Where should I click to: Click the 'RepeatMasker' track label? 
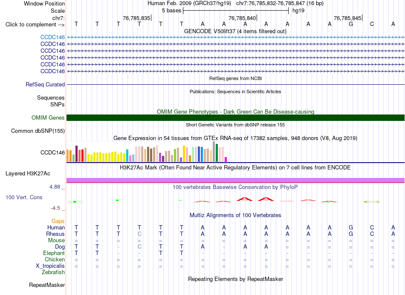point(47,285)
